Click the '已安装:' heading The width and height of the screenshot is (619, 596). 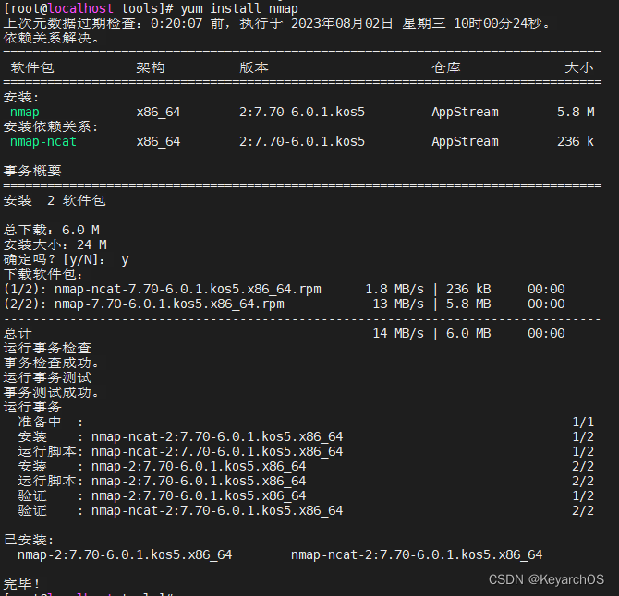[x=29, y=540]
